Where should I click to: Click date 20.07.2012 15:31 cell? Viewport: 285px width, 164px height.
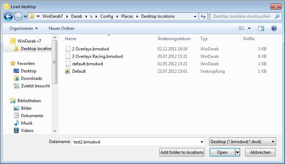tap(172, 56)
